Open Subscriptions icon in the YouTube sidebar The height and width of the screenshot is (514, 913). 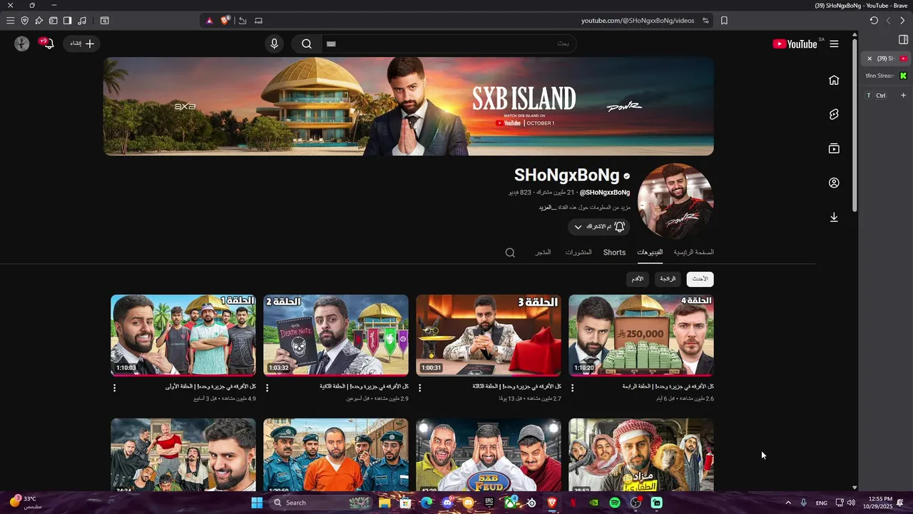click(x=834, y=148)
